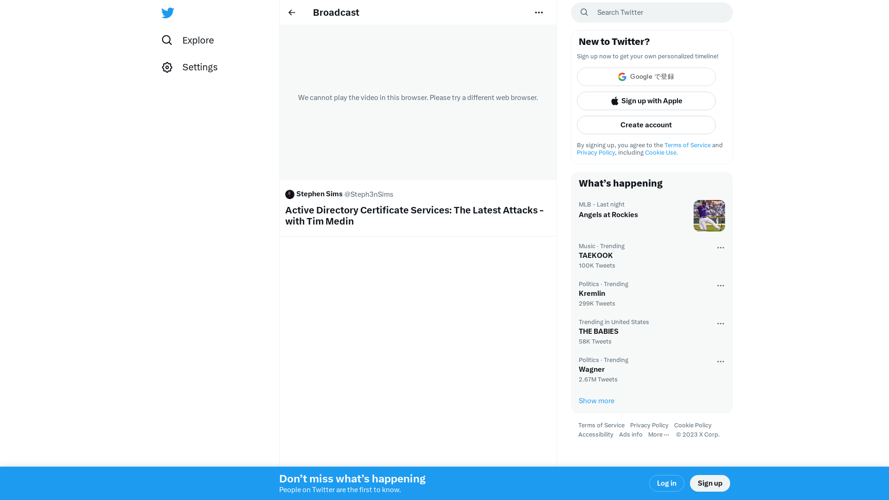
Task: Open the Wagner trend
Action: tap(652, 370)
